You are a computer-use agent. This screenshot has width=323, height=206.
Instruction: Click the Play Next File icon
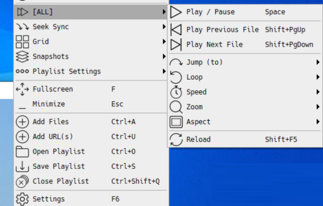[176, 44]
